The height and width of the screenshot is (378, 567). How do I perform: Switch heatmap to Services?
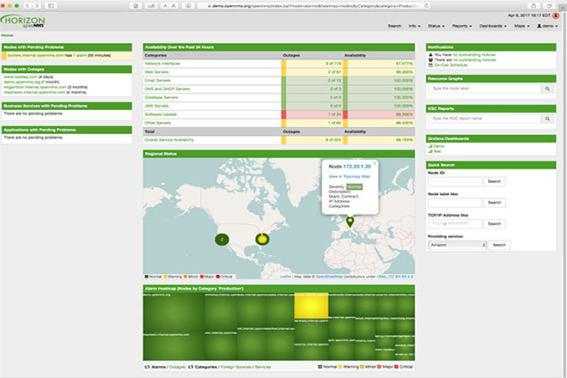[x=263, y=367]
